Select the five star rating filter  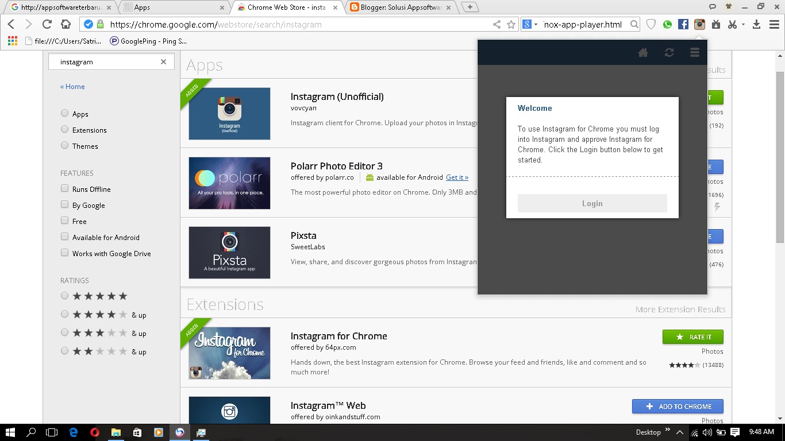tap(65, 296)
